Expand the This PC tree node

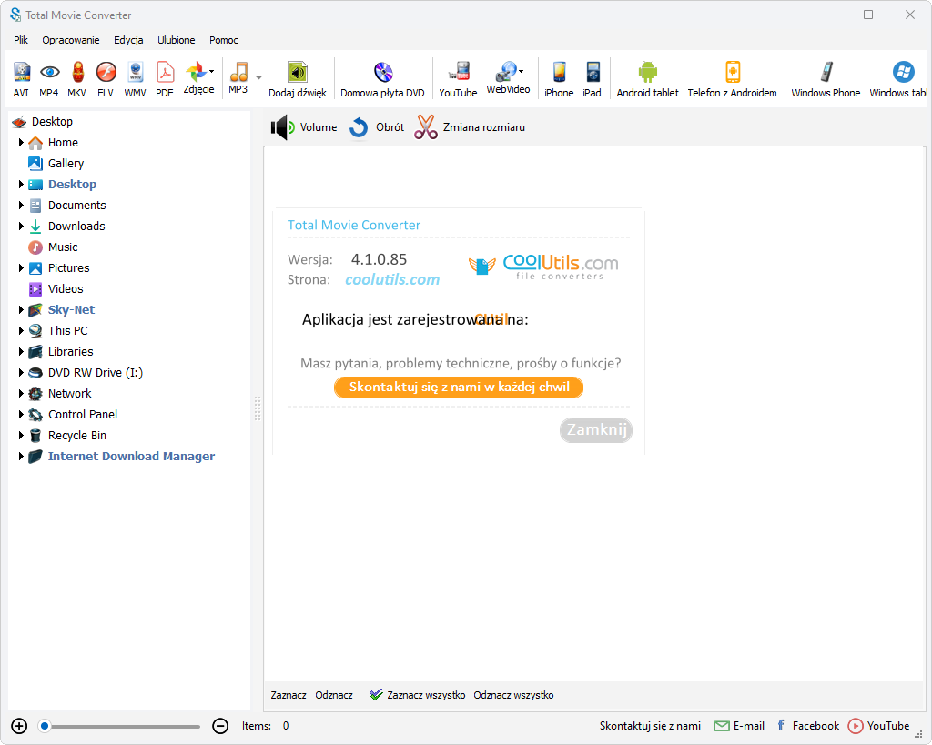click(21, 331)
